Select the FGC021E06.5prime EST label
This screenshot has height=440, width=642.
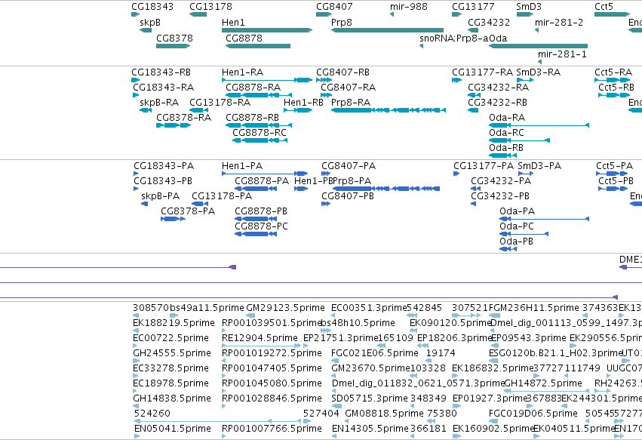pos(375,353)
